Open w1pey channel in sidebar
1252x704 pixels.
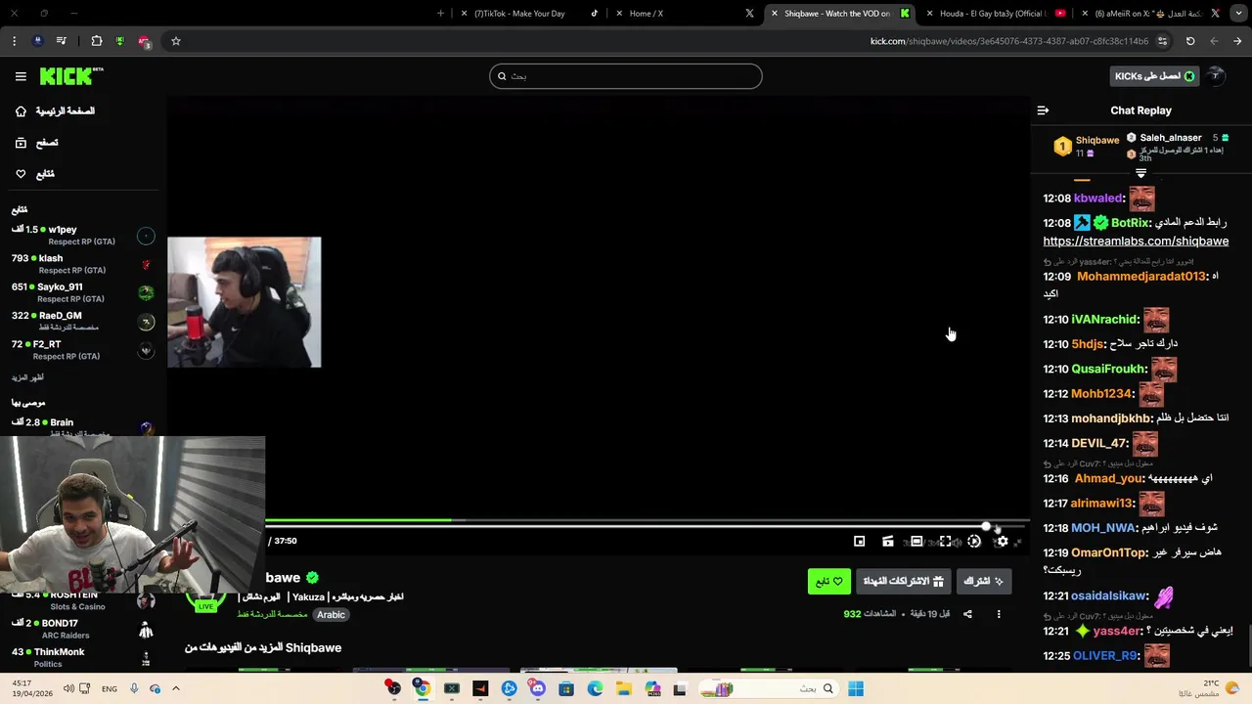(x=82, y=235)
